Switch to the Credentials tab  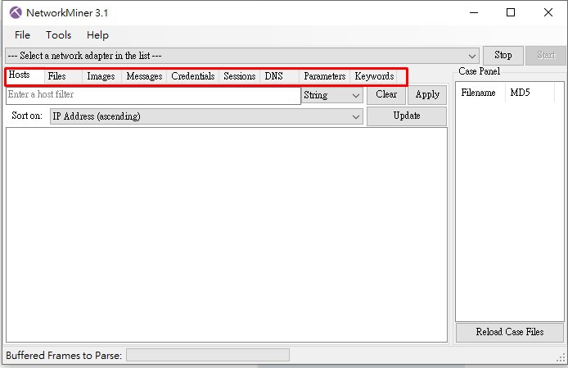[192, 76]
